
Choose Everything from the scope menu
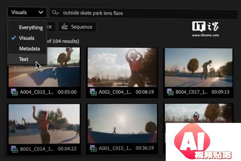[x=31, y=27]
